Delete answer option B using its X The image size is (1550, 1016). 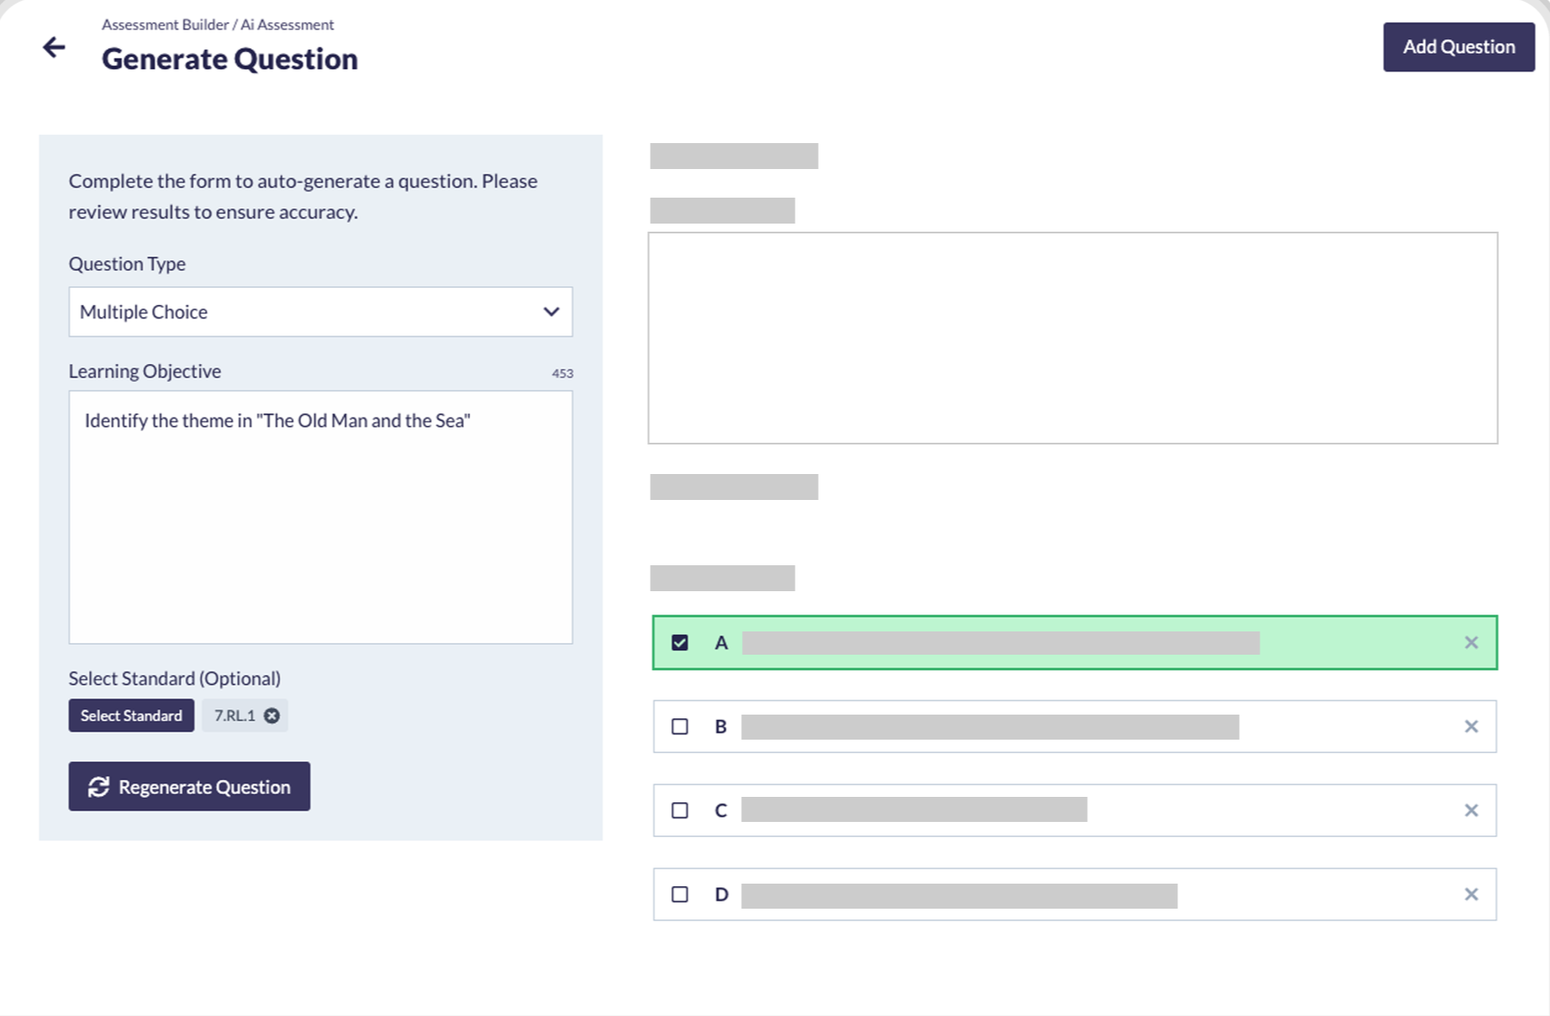1470,726
